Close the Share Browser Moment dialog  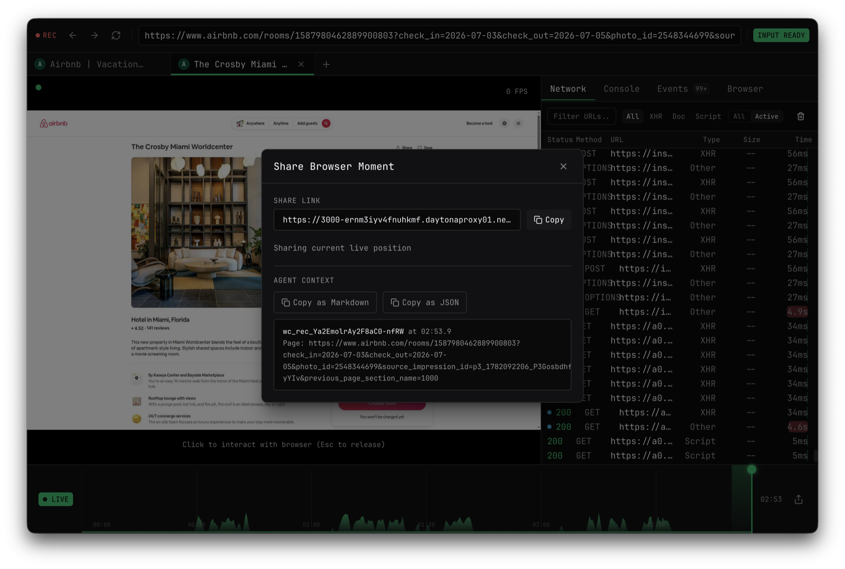tap(563, 167)
